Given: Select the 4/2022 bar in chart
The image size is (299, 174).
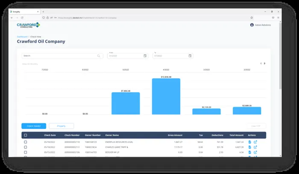Looking at the screenshot, I should (166, 96).
